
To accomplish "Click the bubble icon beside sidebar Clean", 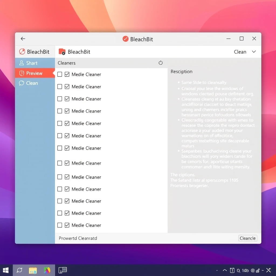I will pyautogui.click(x=22, y=83).
